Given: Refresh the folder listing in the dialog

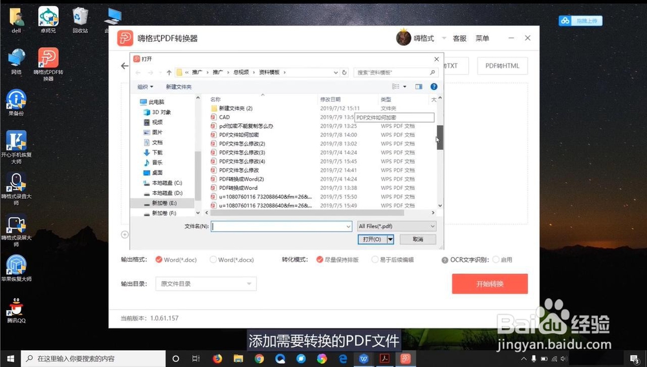Looking at the screenshot, I should point(344,72).
